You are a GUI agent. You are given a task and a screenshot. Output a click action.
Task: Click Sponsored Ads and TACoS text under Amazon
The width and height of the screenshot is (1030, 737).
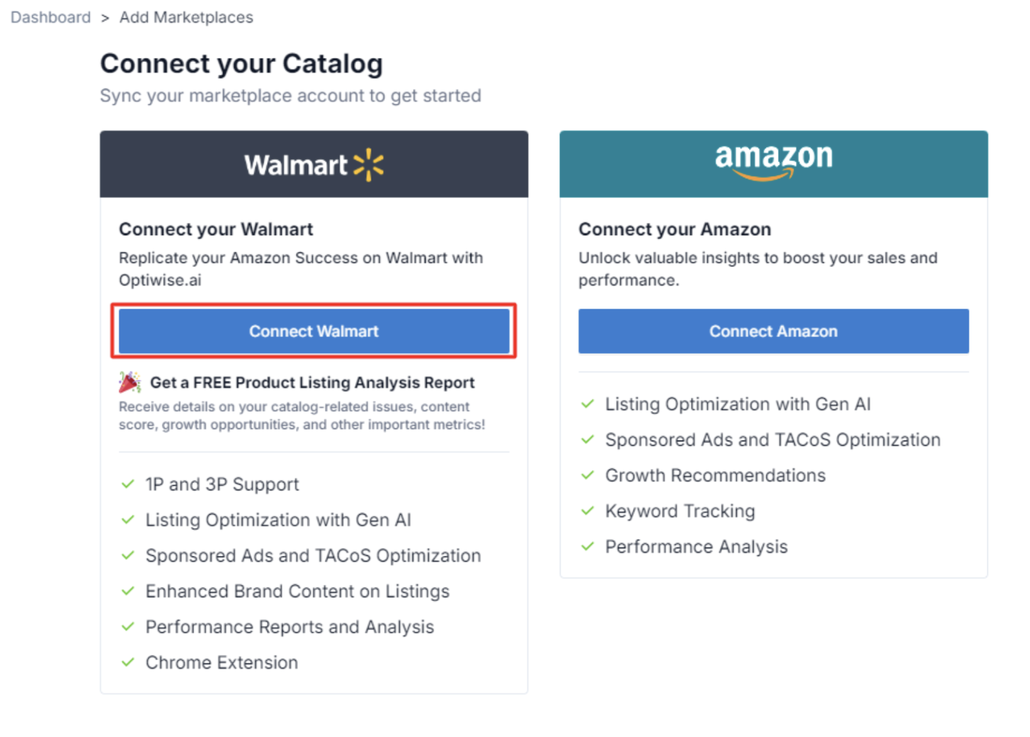pyautogui.click(x=772, y=440)
